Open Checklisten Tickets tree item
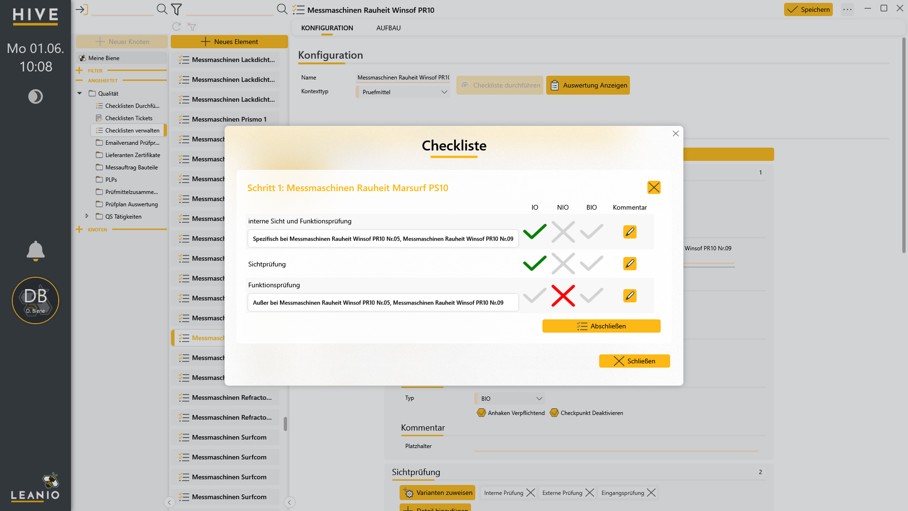This screenshot has width=908, height=511. click(128, 118)
